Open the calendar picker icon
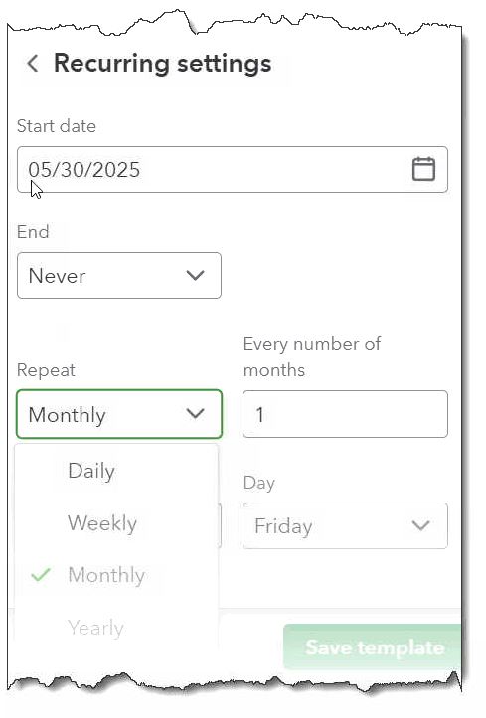 click(423, 169)
